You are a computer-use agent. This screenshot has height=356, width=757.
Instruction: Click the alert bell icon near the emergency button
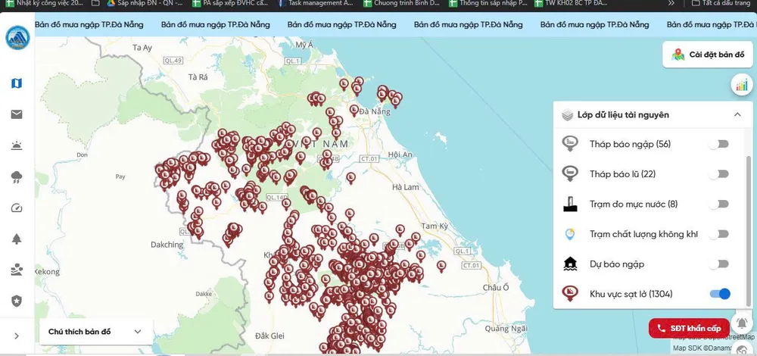click(741, 324)
